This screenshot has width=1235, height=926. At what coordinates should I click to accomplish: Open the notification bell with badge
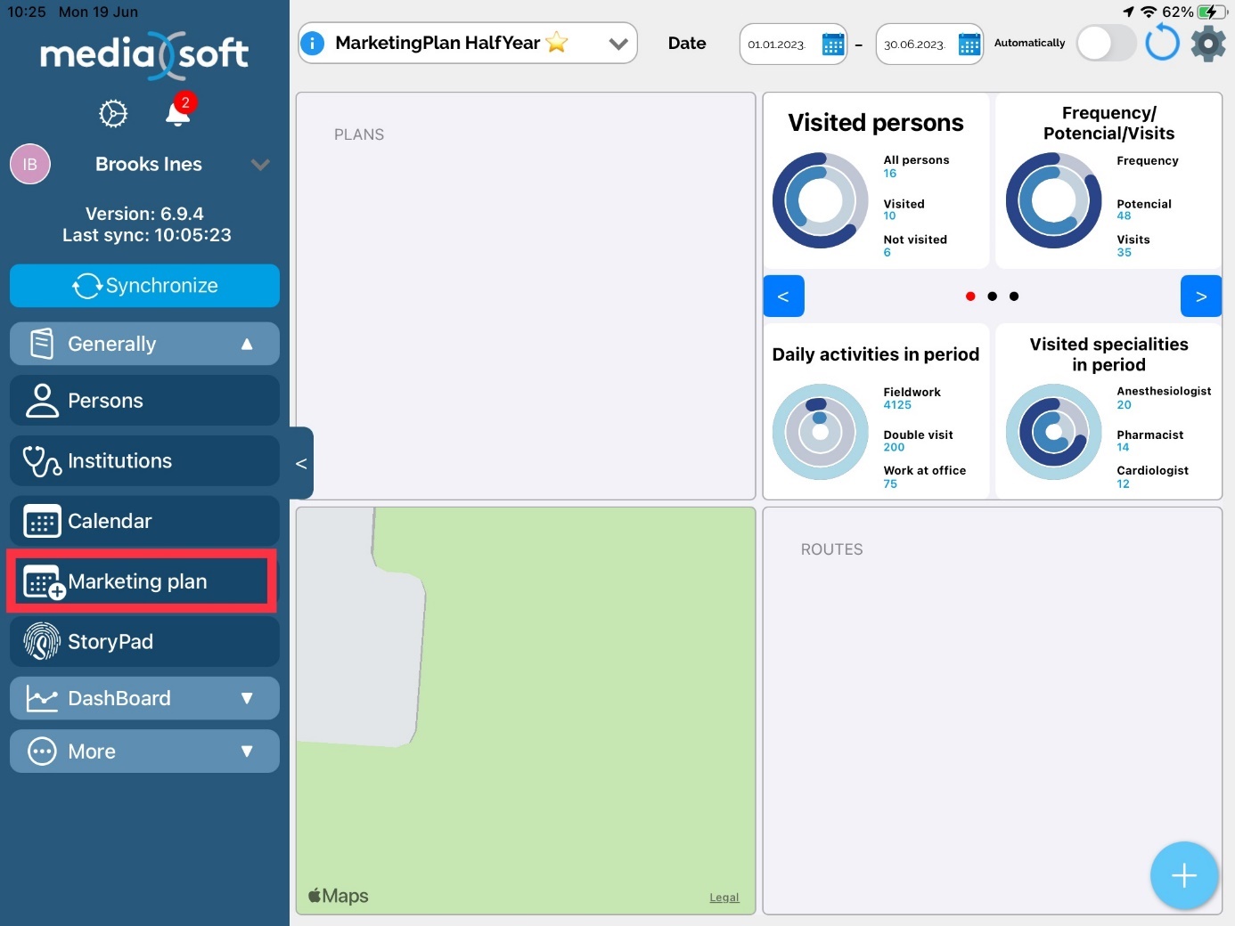pos(178,114)
